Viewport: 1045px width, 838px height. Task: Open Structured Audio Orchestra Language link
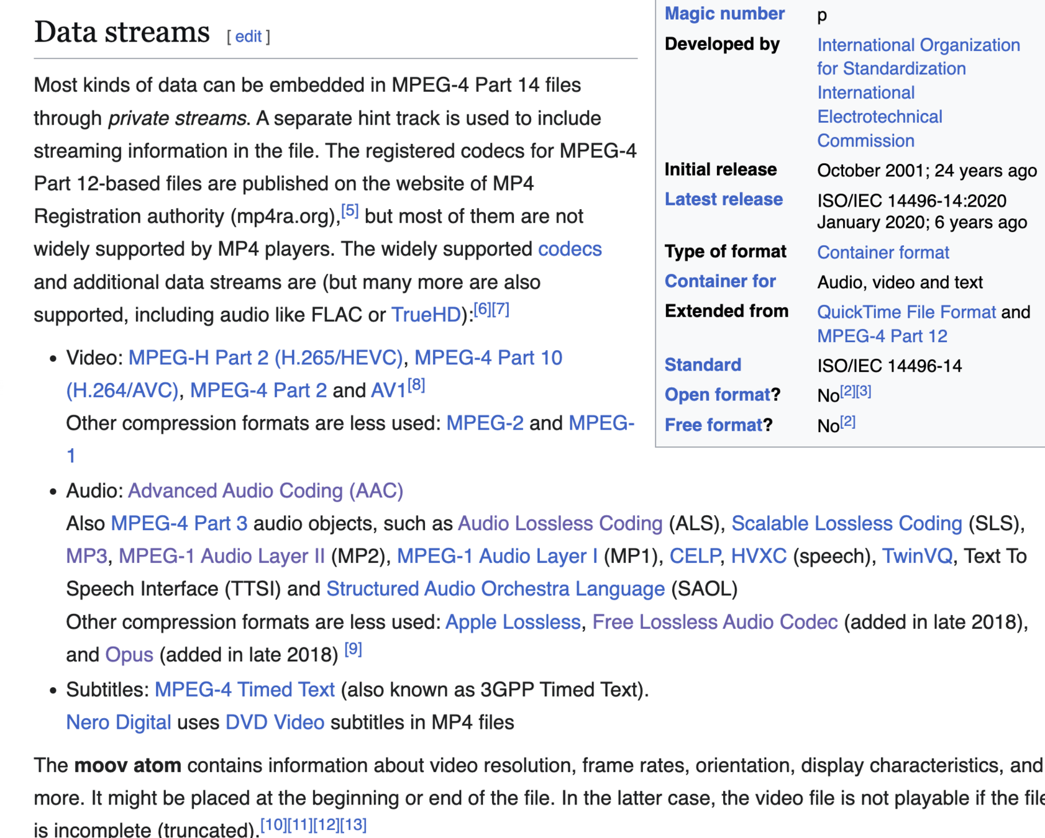point(495,589)
